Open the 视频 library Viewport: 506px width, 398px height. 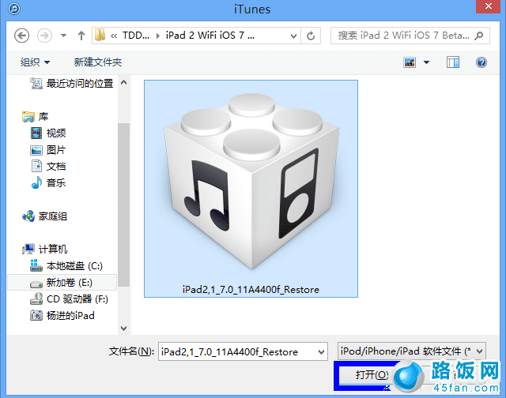48,133
